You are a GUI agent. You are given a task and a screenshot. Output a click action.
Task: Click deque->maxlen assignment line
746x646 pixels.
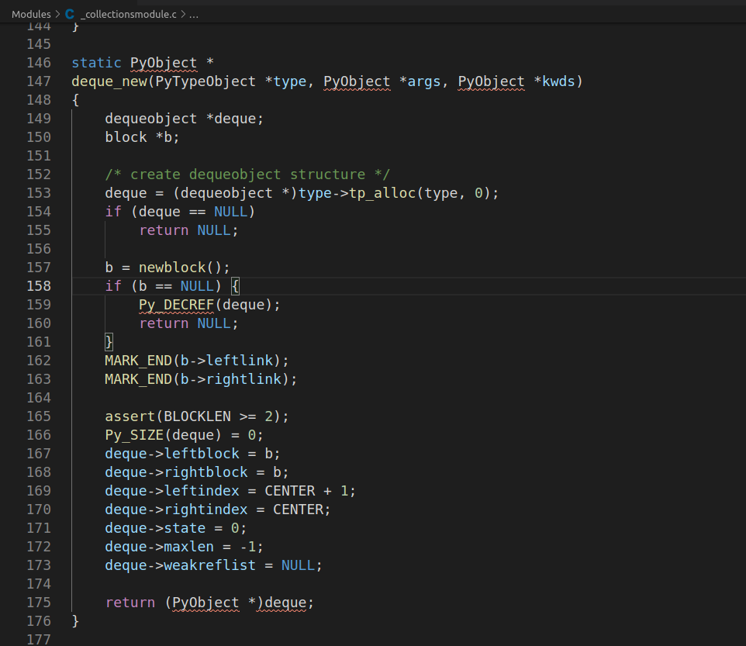pos(184,547)
